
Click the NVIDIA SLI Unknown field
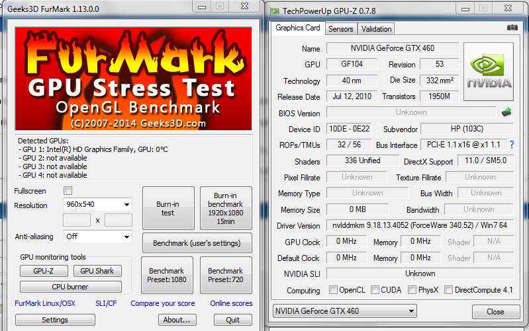click(x=420, y=274)
